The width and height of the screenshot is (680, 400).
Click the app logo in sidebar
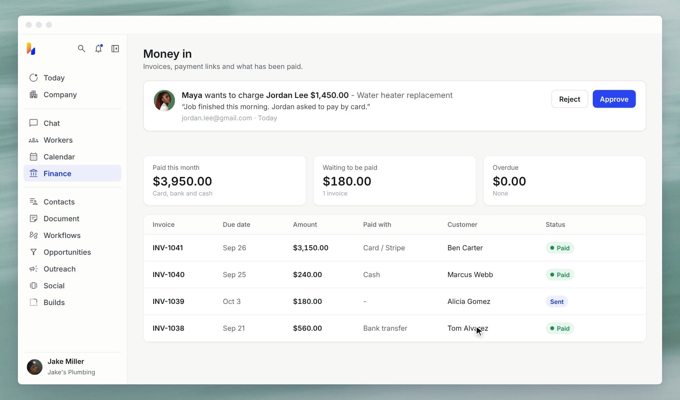31,48
